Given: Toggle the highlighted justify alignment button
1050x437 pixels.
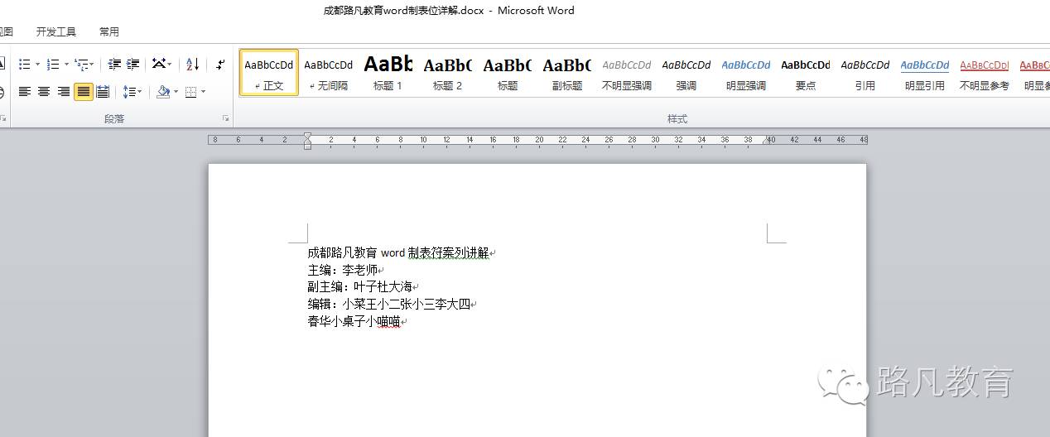Looking at the screenshot, I should 83,92.
